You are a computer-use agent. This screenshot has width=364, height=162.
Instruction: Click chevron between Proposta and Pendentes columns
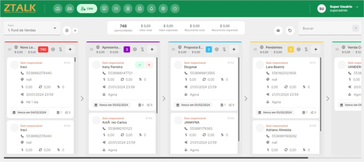[246, 99]
